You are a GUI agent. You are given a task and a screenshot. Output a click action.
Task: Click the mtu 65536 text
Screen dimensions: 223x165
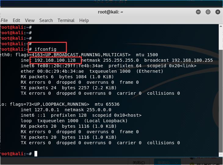(x=107, y=104)
